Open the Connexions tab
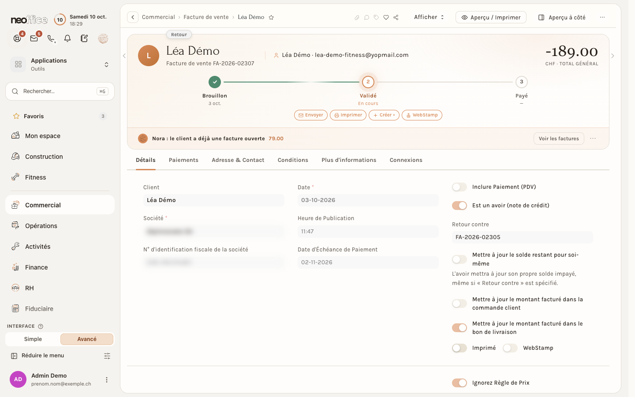The image size is (635, 397). [406, 160]
